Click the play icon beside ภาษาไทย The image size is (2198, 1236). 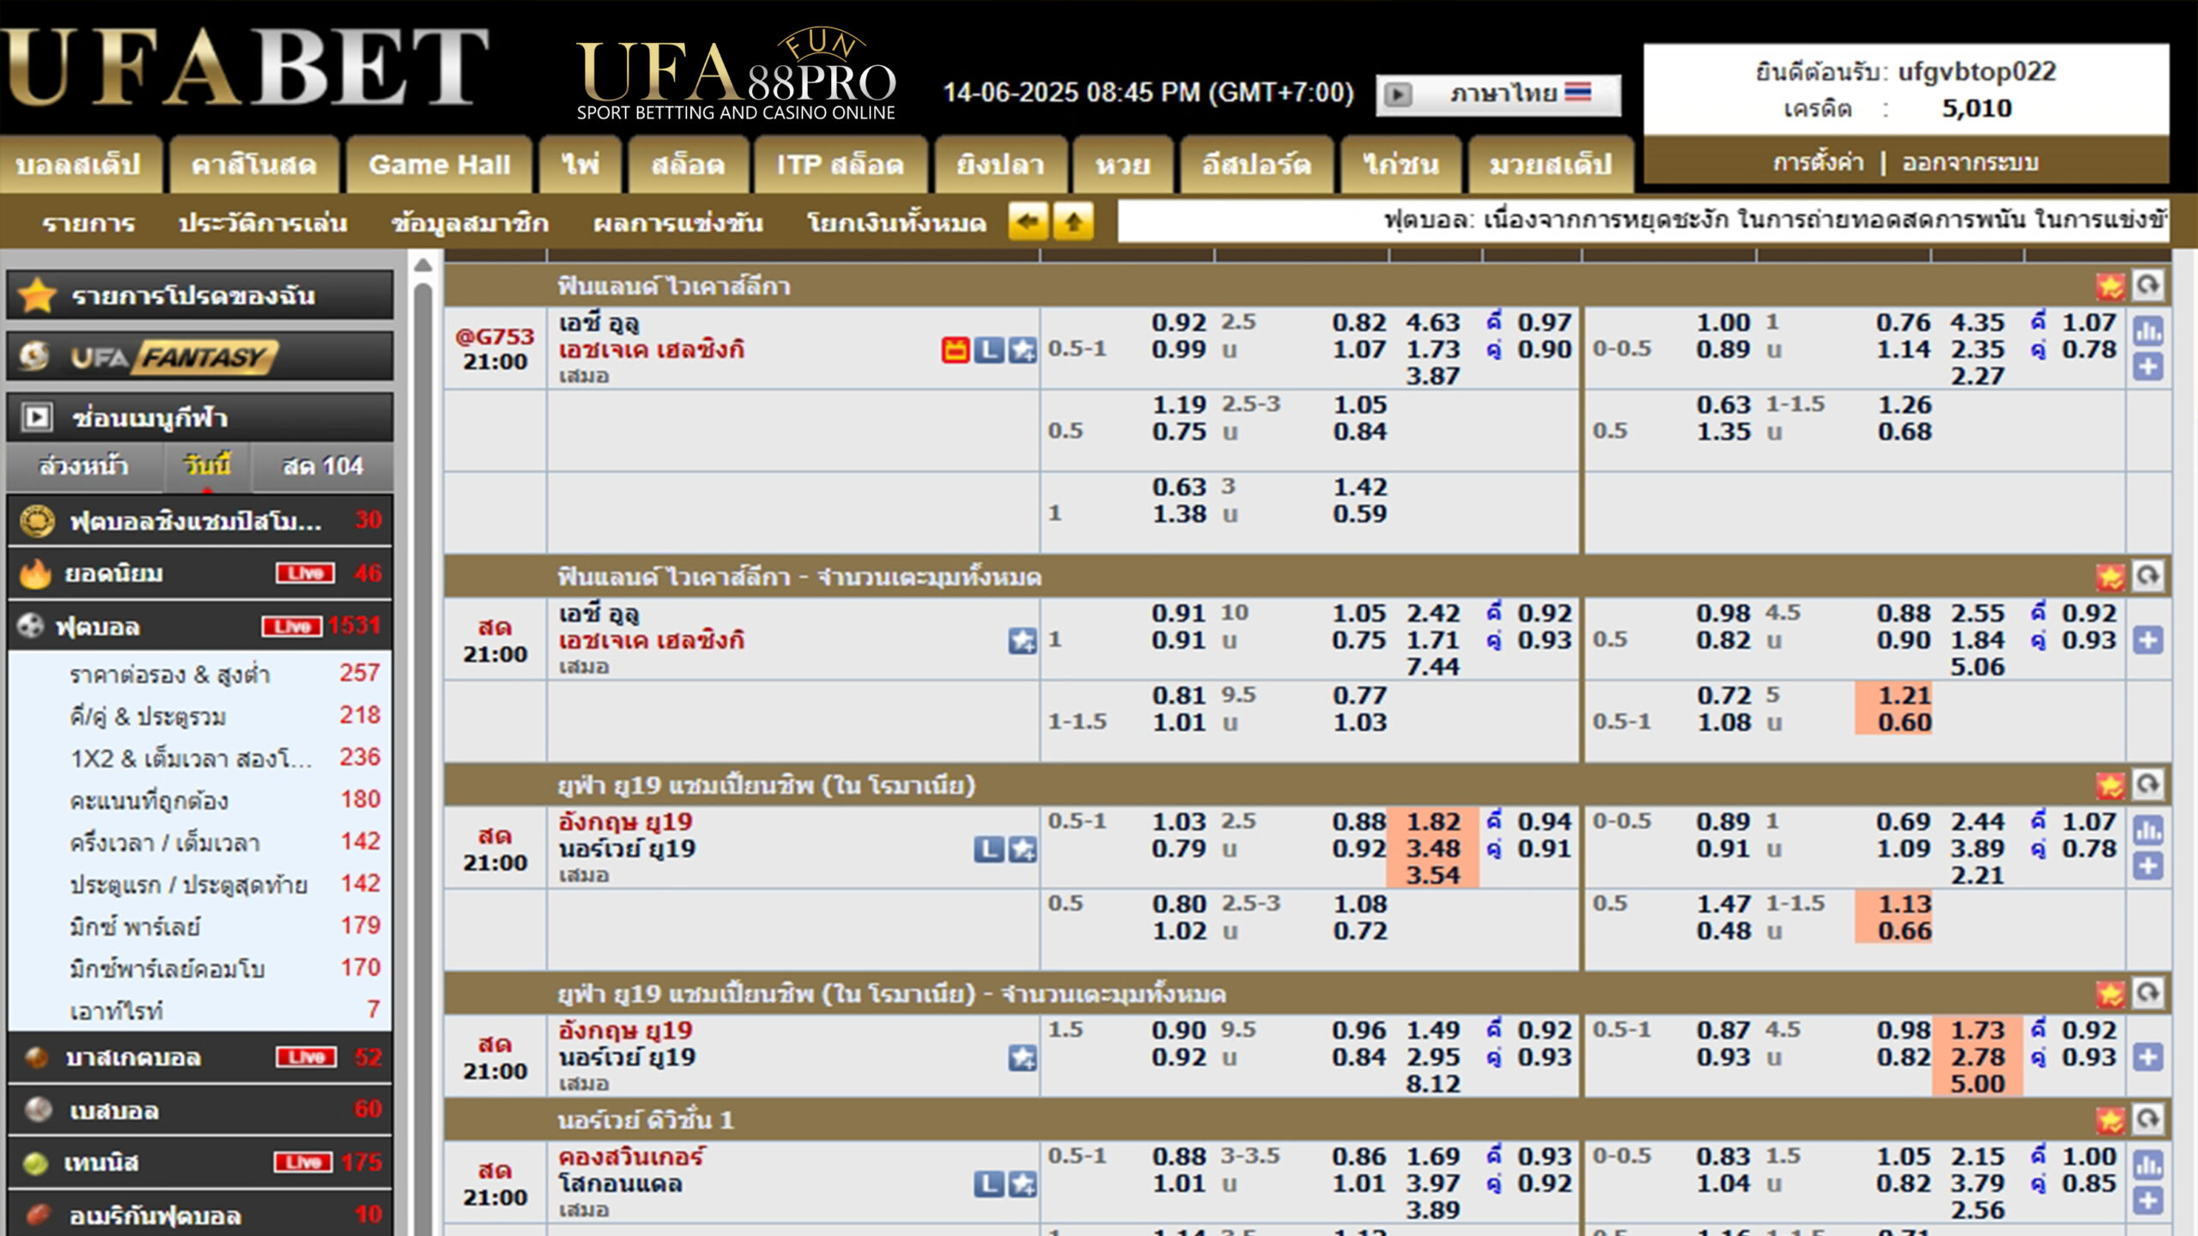pos(1398,94)
